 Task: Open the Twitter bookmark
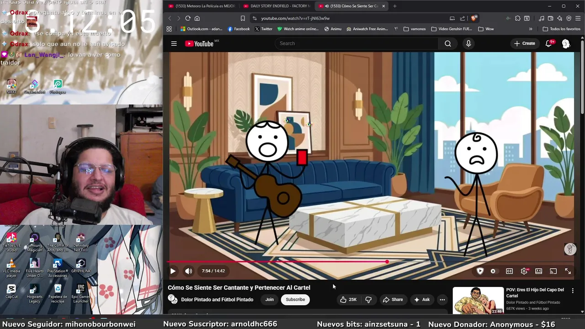tap(264, 29)
